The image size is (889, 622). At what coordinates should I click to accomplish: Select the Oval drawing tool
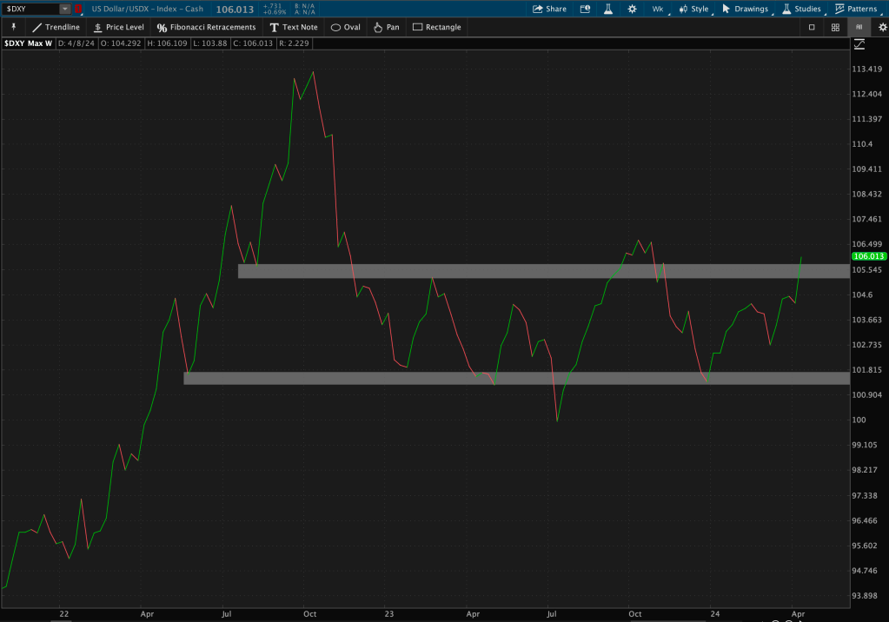(x=345, y=27)
